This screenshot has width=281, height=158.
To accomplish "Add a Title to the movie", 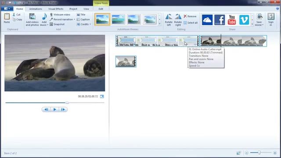I will [81, 14].
